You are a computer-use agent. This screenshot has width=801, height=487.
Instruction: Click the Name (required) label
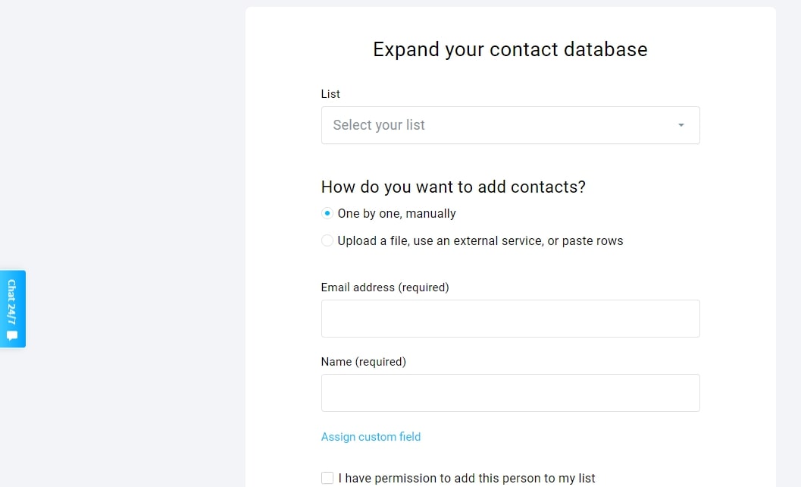[364, 362]
